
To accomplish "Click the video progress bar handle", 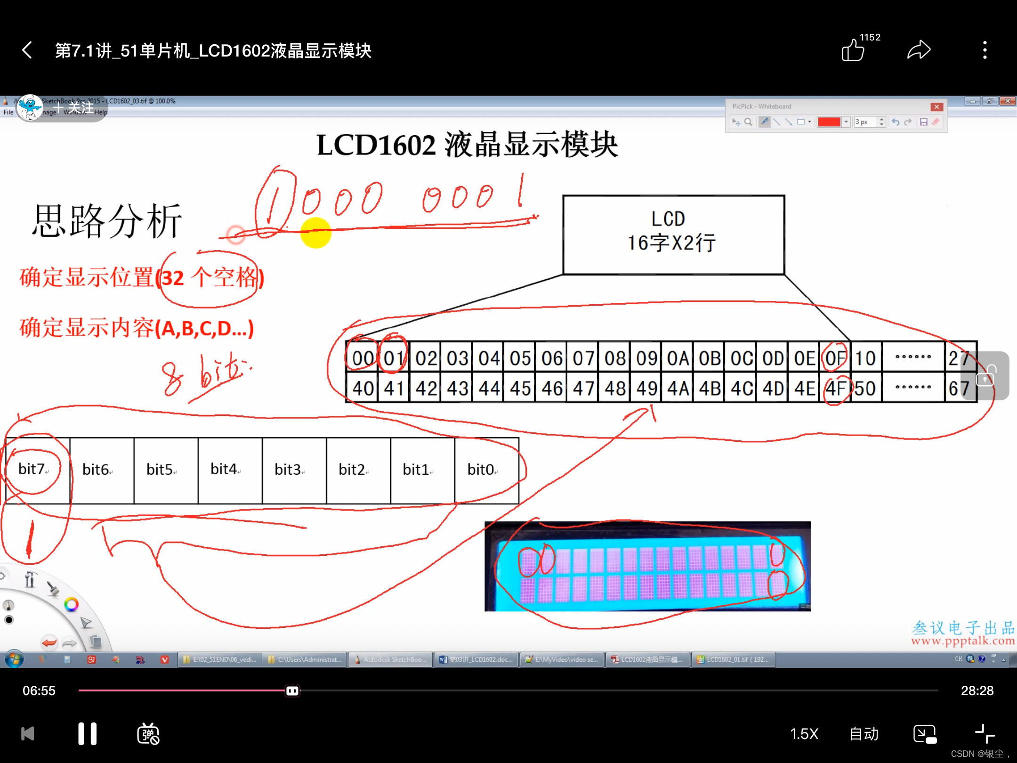I will 292,690.
